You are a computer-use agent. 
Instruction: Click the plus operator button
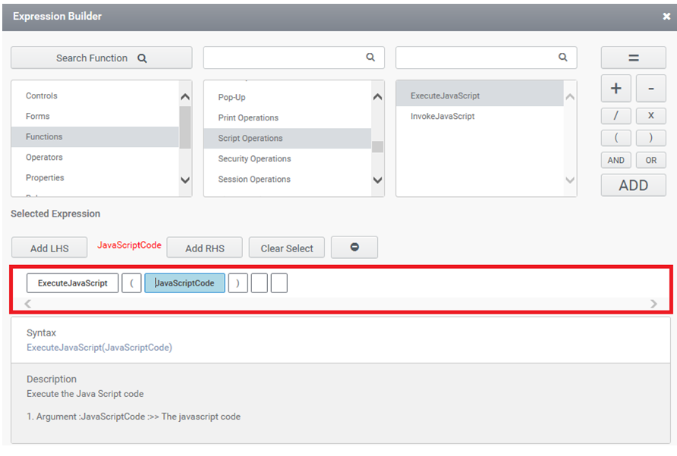[616, 89]
